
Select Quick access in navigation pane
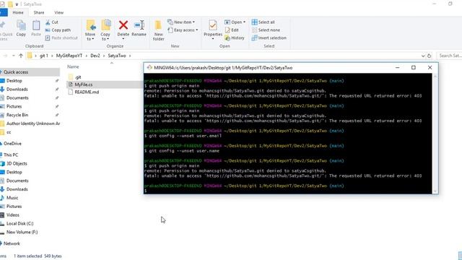[30, 72]
